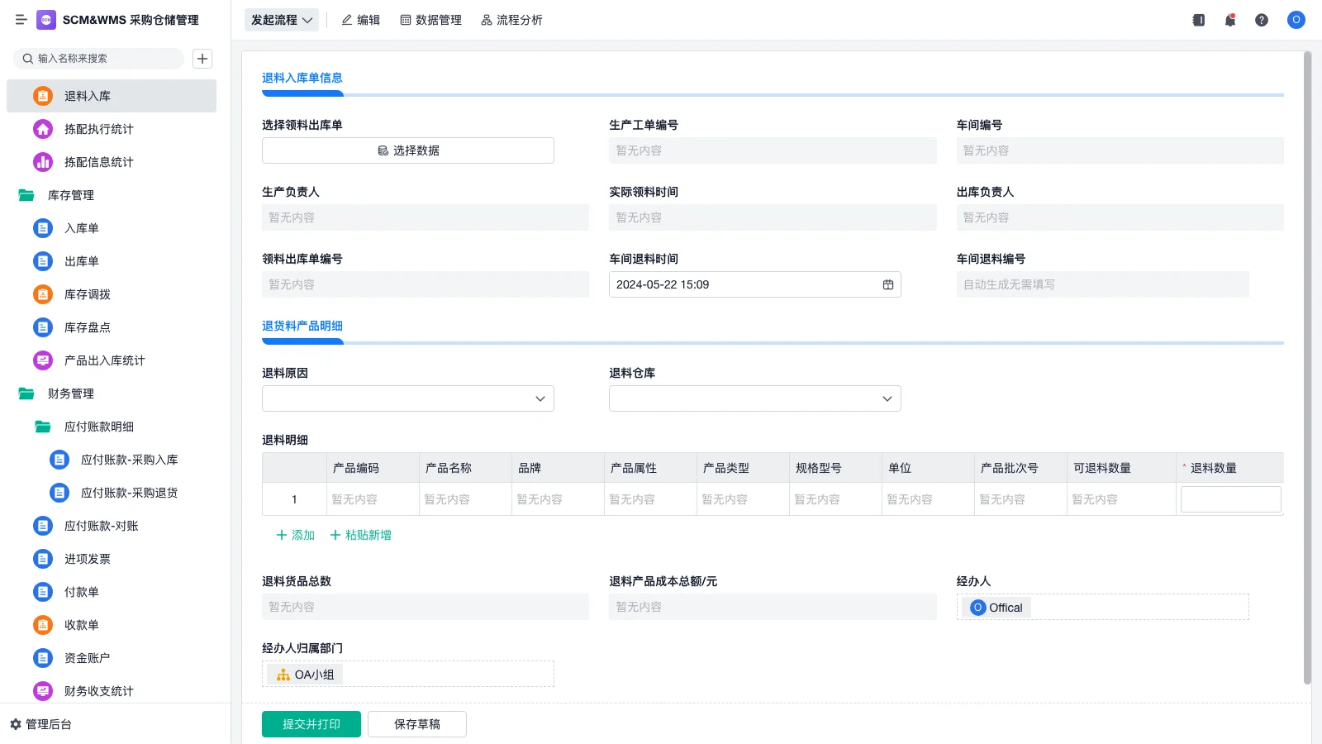Click the SCM&WMS app logo icon
Viewport: 1322px width, 744px height.
pos(46,20)
